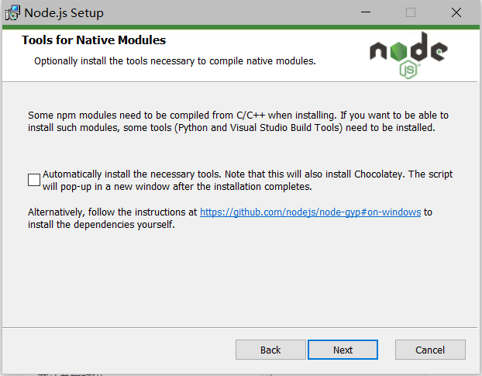Cancel the Node.js setup
The width and height of the screenshot is (482, 376).
click(x=430, y=350)
